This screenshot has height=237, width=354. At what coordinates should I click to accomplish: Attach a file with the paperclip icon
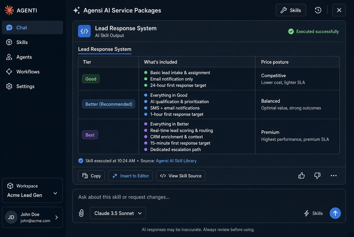coord(81,213)
